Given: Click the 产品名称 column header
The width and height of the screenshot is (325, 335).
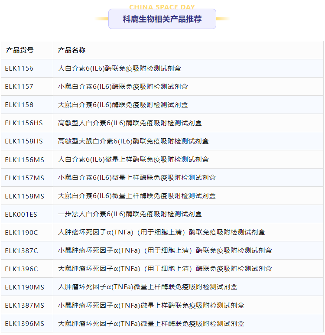Looking at the screenshot, I should click(71, 50).
